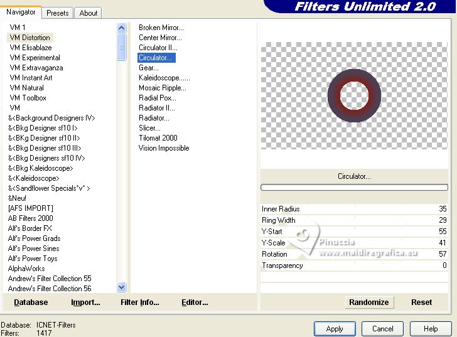The height and width of the screenshot is (337, 457).
Task: Select Alf's Border FX category
Action: [x=30, y=228]
